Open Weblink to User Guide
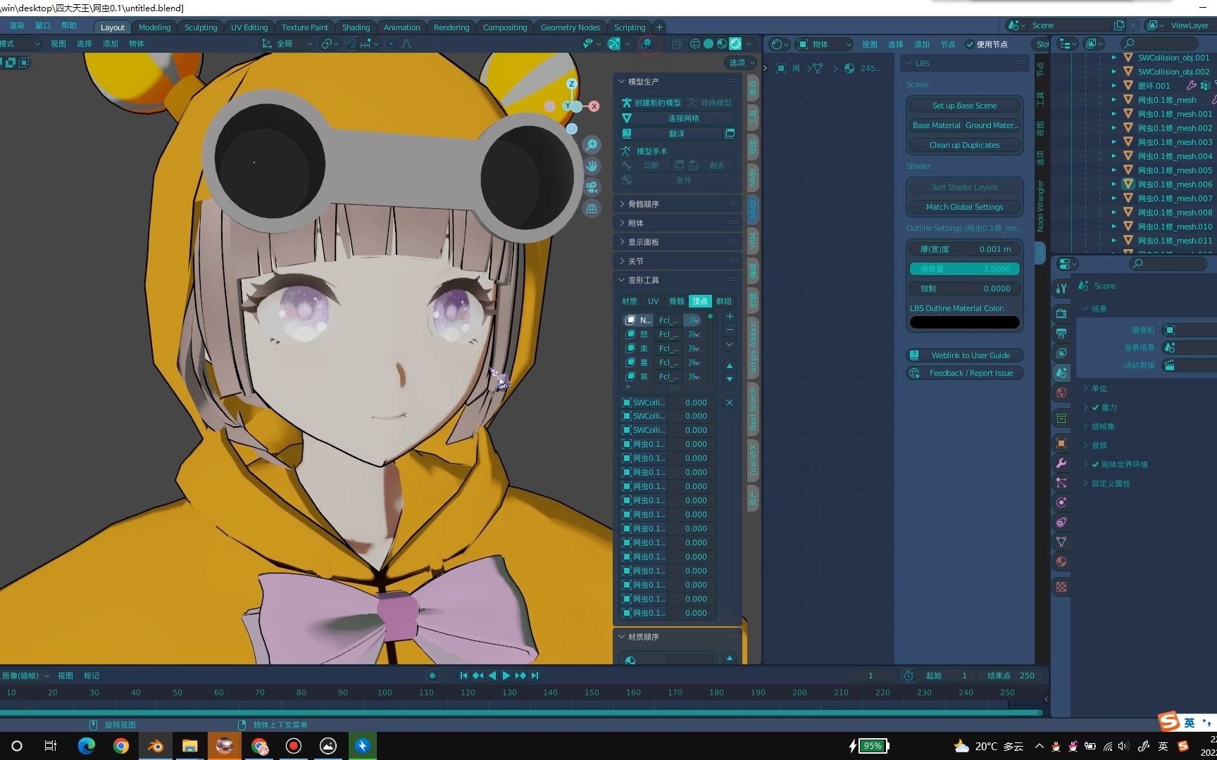The image size is (1217, 760). [x=964, y=355]
